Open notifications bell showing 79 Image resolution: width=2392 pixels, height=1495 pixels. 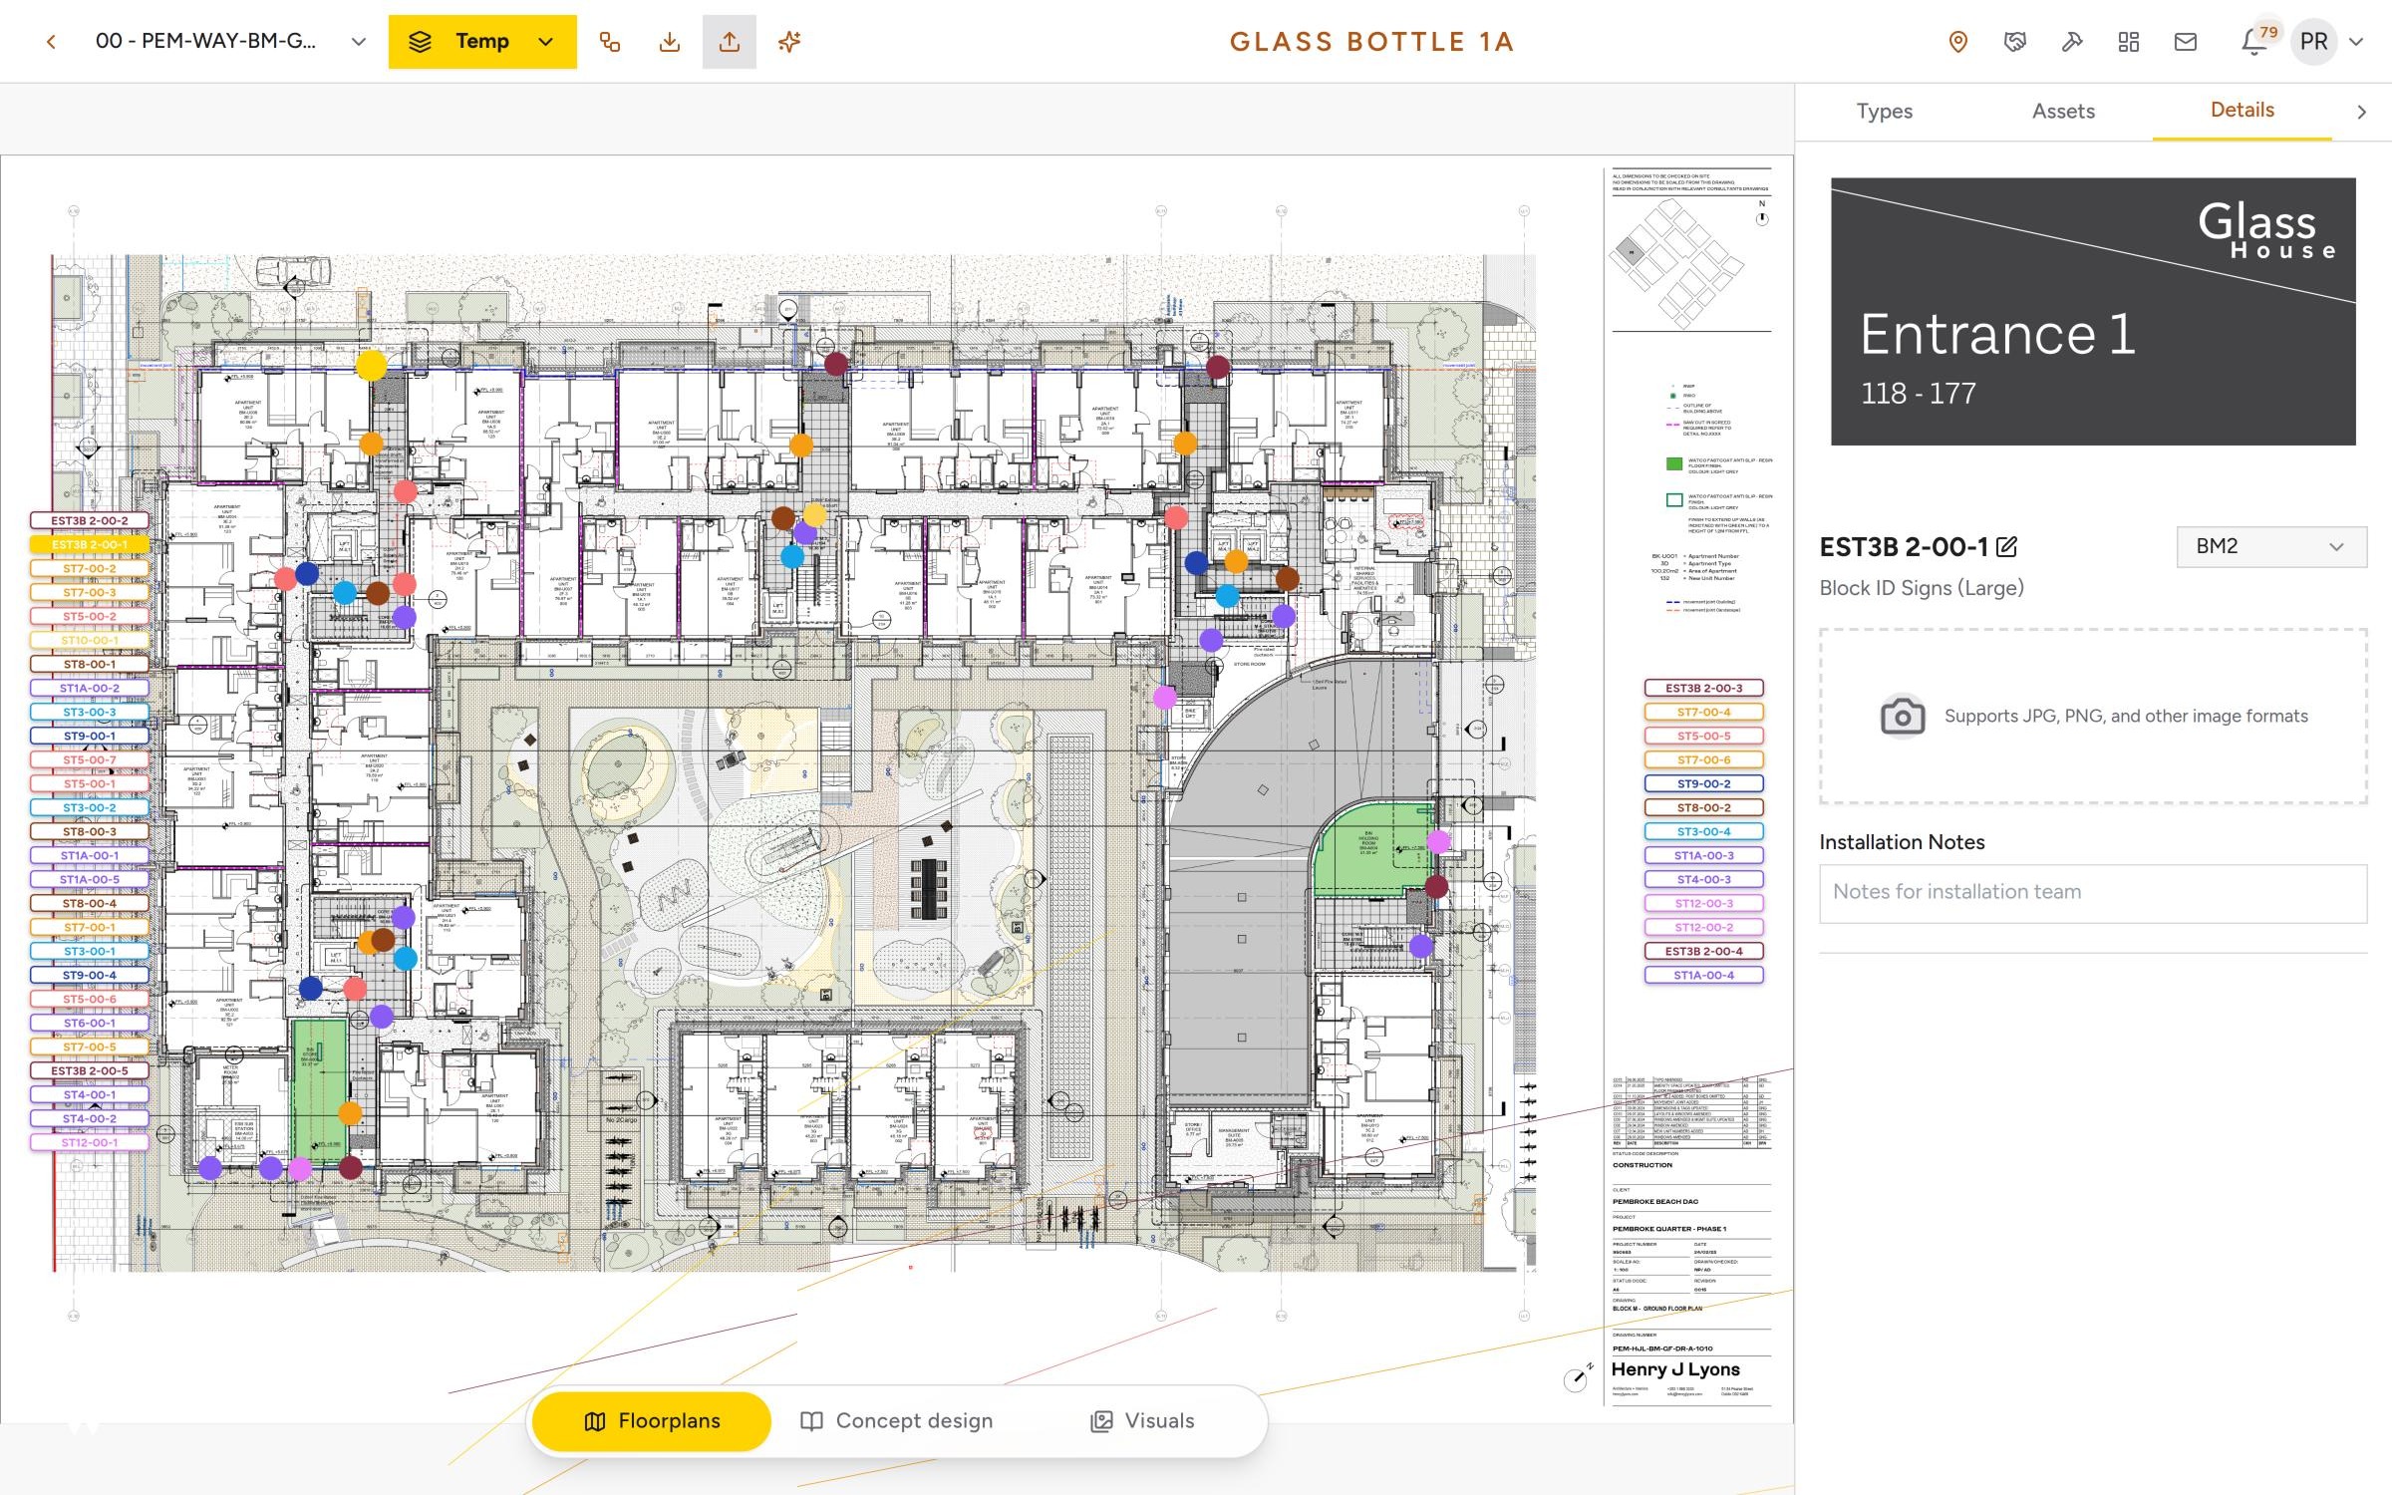2253,42
